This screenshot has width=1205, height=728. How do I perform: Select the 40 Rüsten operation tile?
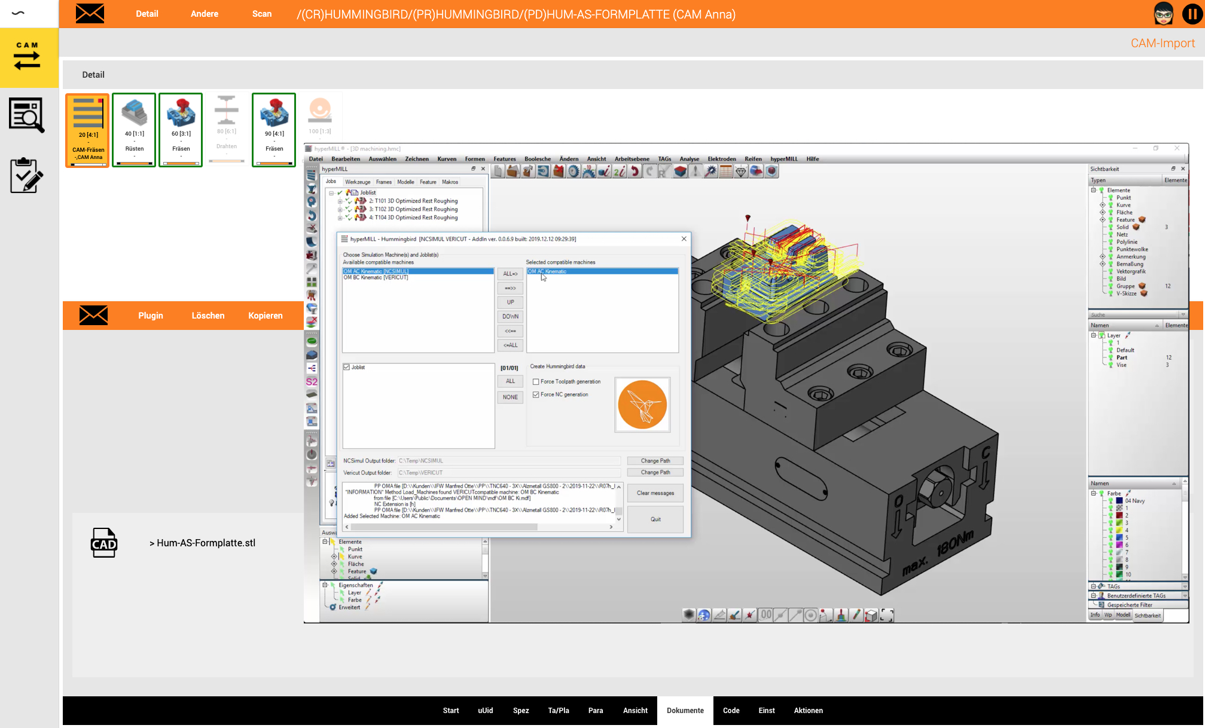[x=134, y=130]
